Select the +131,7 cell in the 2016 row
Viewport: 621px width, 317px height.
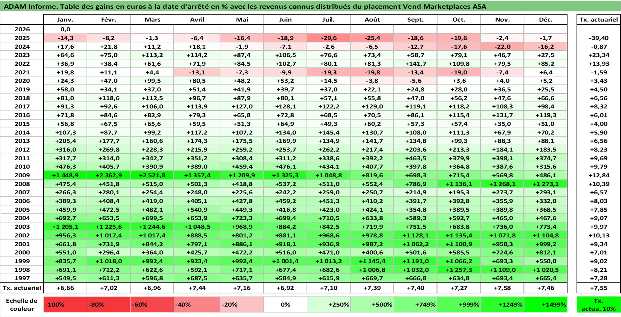coord(502,115)
